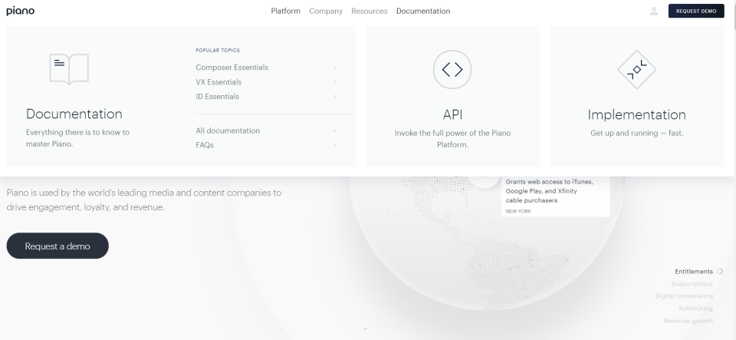This screenshot has width=736, height=340.
Task: Select Adblocking in the side list
Action: pyautogui.click(x=695, y=308)
